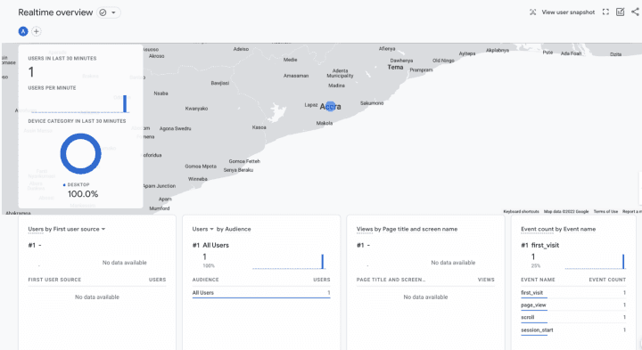Click the desktop device category donut chart
Screen dimensions: 642x350
pyautogui.click(x=80, y=154)
